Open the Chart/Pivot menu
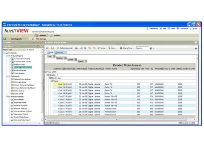This screenshot has height=153, width=204. [127, 48]
